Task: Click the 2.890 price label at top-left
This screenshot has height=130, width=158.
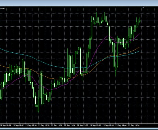Action: click(2, 9)
